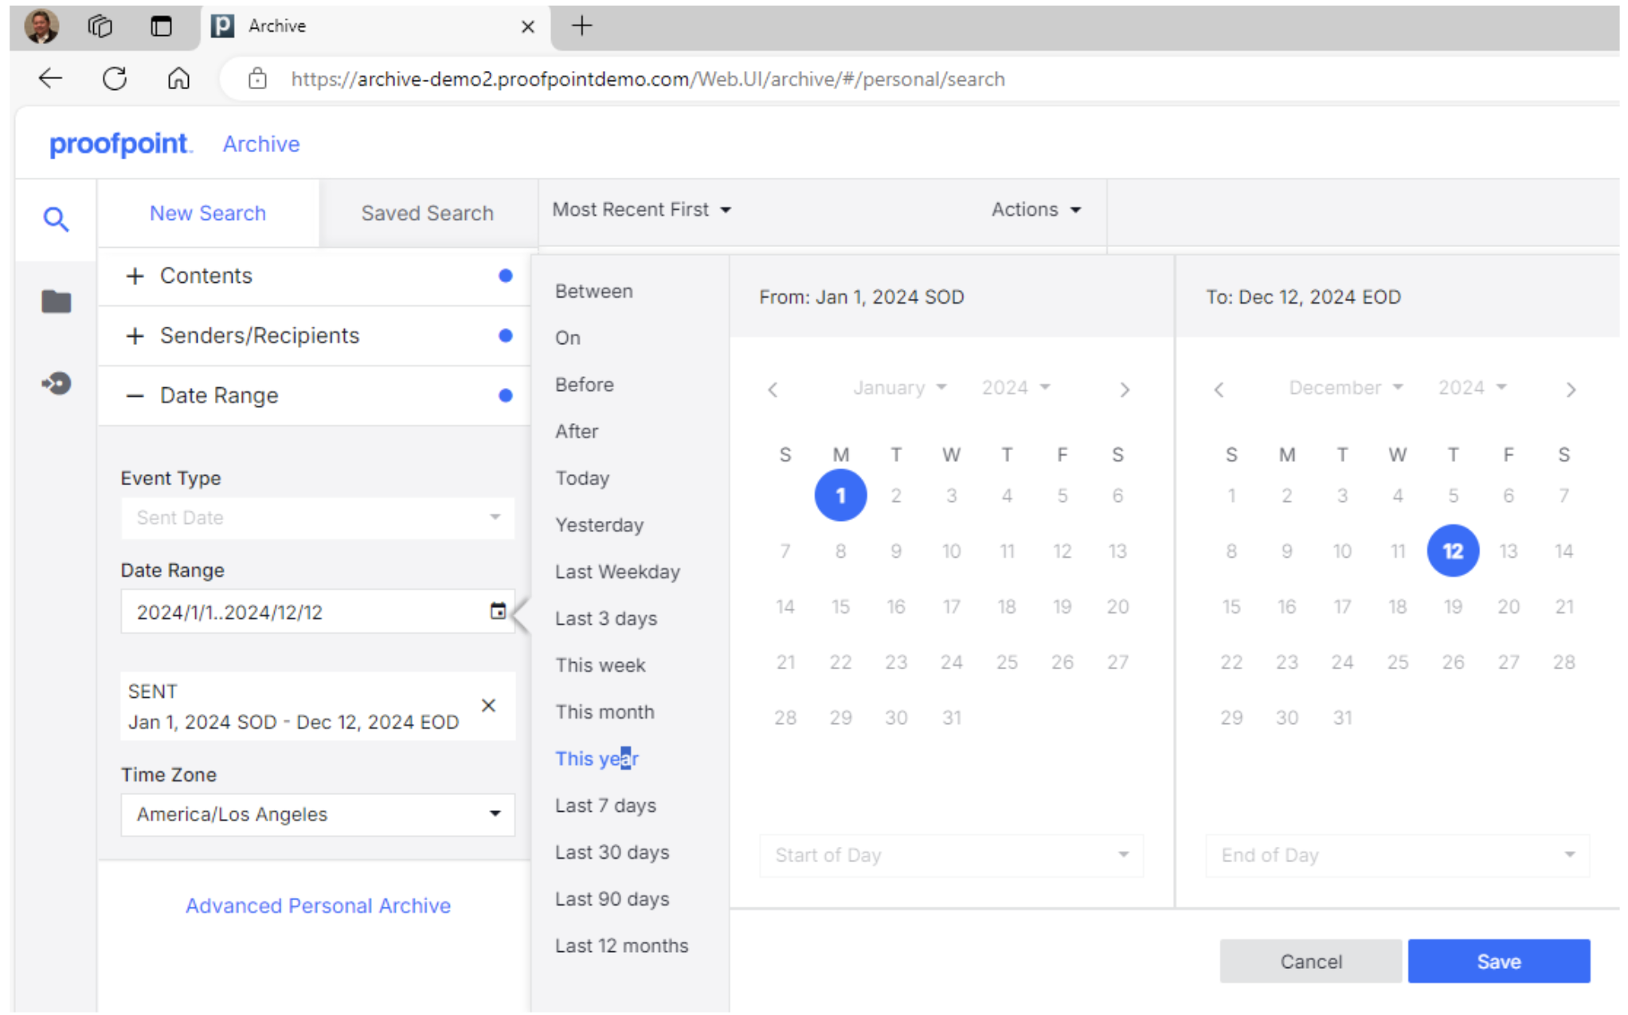Open the Advanced Personal Archive link
The height and width of the screenshot is (1015, 1628).
(x=318, y=905)
